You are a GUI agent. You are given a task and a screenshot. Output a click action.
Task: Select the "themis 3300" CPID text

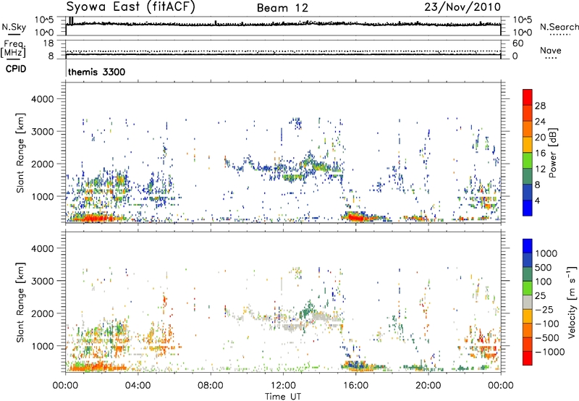coord(97,72)
